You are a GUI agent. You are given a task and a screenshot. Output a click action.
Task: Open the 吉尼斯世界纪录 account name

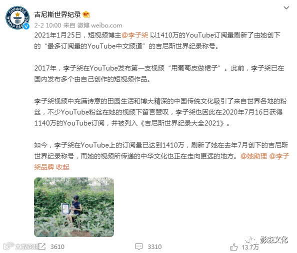click(57, 14)
